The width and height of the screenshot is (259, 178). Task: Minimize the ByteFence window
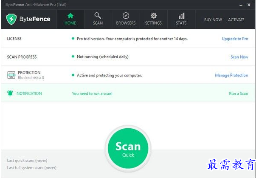(x=241, y=5)
